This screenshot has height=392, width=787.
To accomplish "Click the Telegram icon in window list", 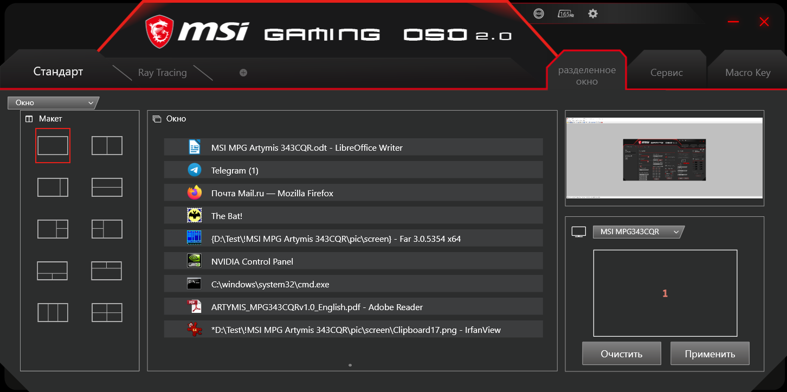I will point(195,170).
